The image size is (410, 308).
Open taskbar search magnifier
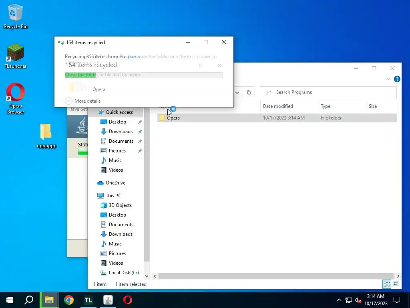(x=29, y=300)
